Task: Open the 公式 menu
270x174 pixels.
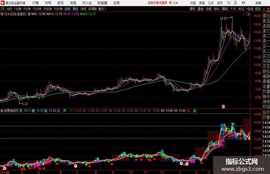Action: [211, 3]
